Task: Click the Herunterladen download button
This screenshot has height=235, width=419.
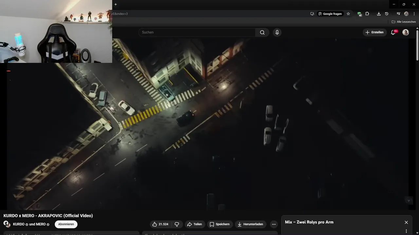Action: click(251, 224)
